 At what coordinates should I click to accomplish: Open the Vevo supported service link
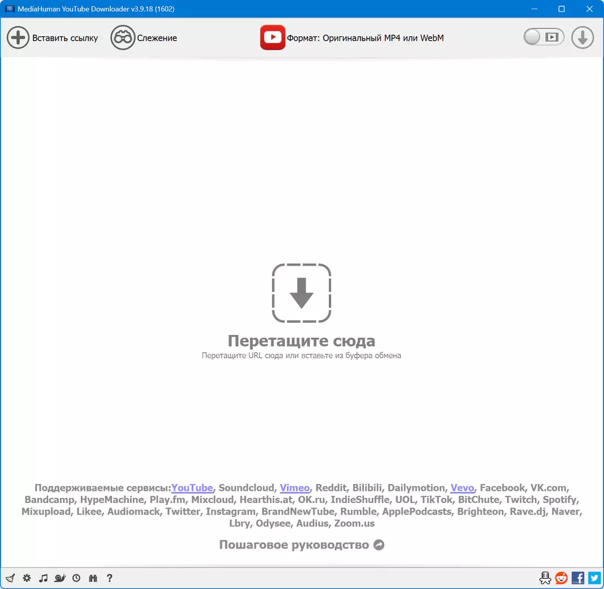[462, 487]
